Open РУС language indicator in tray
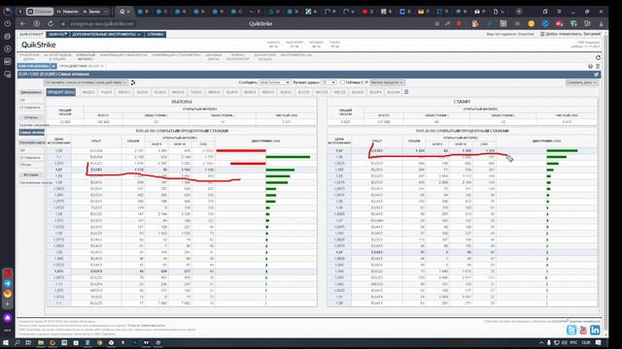The height and width of the screenshot is (349, 622). pyautogui.click(x=573, y=342)
